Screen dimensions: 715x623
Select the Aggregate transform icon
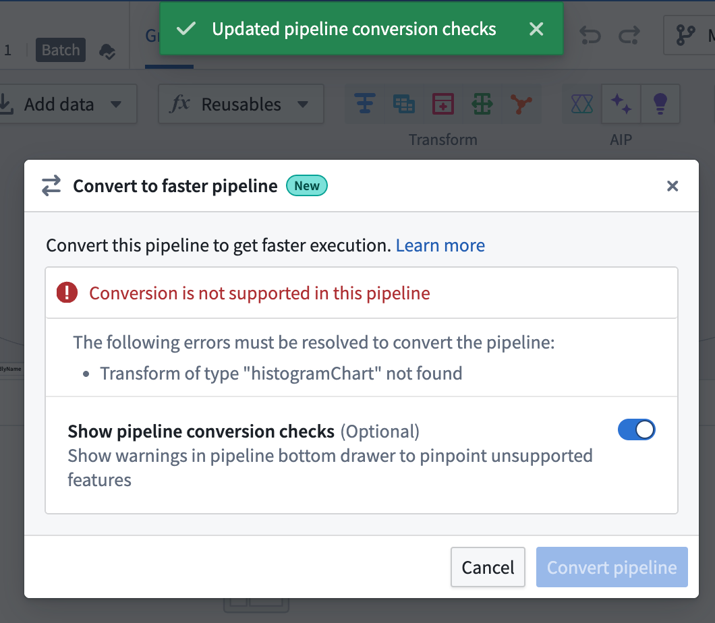[x=364, y=104]
